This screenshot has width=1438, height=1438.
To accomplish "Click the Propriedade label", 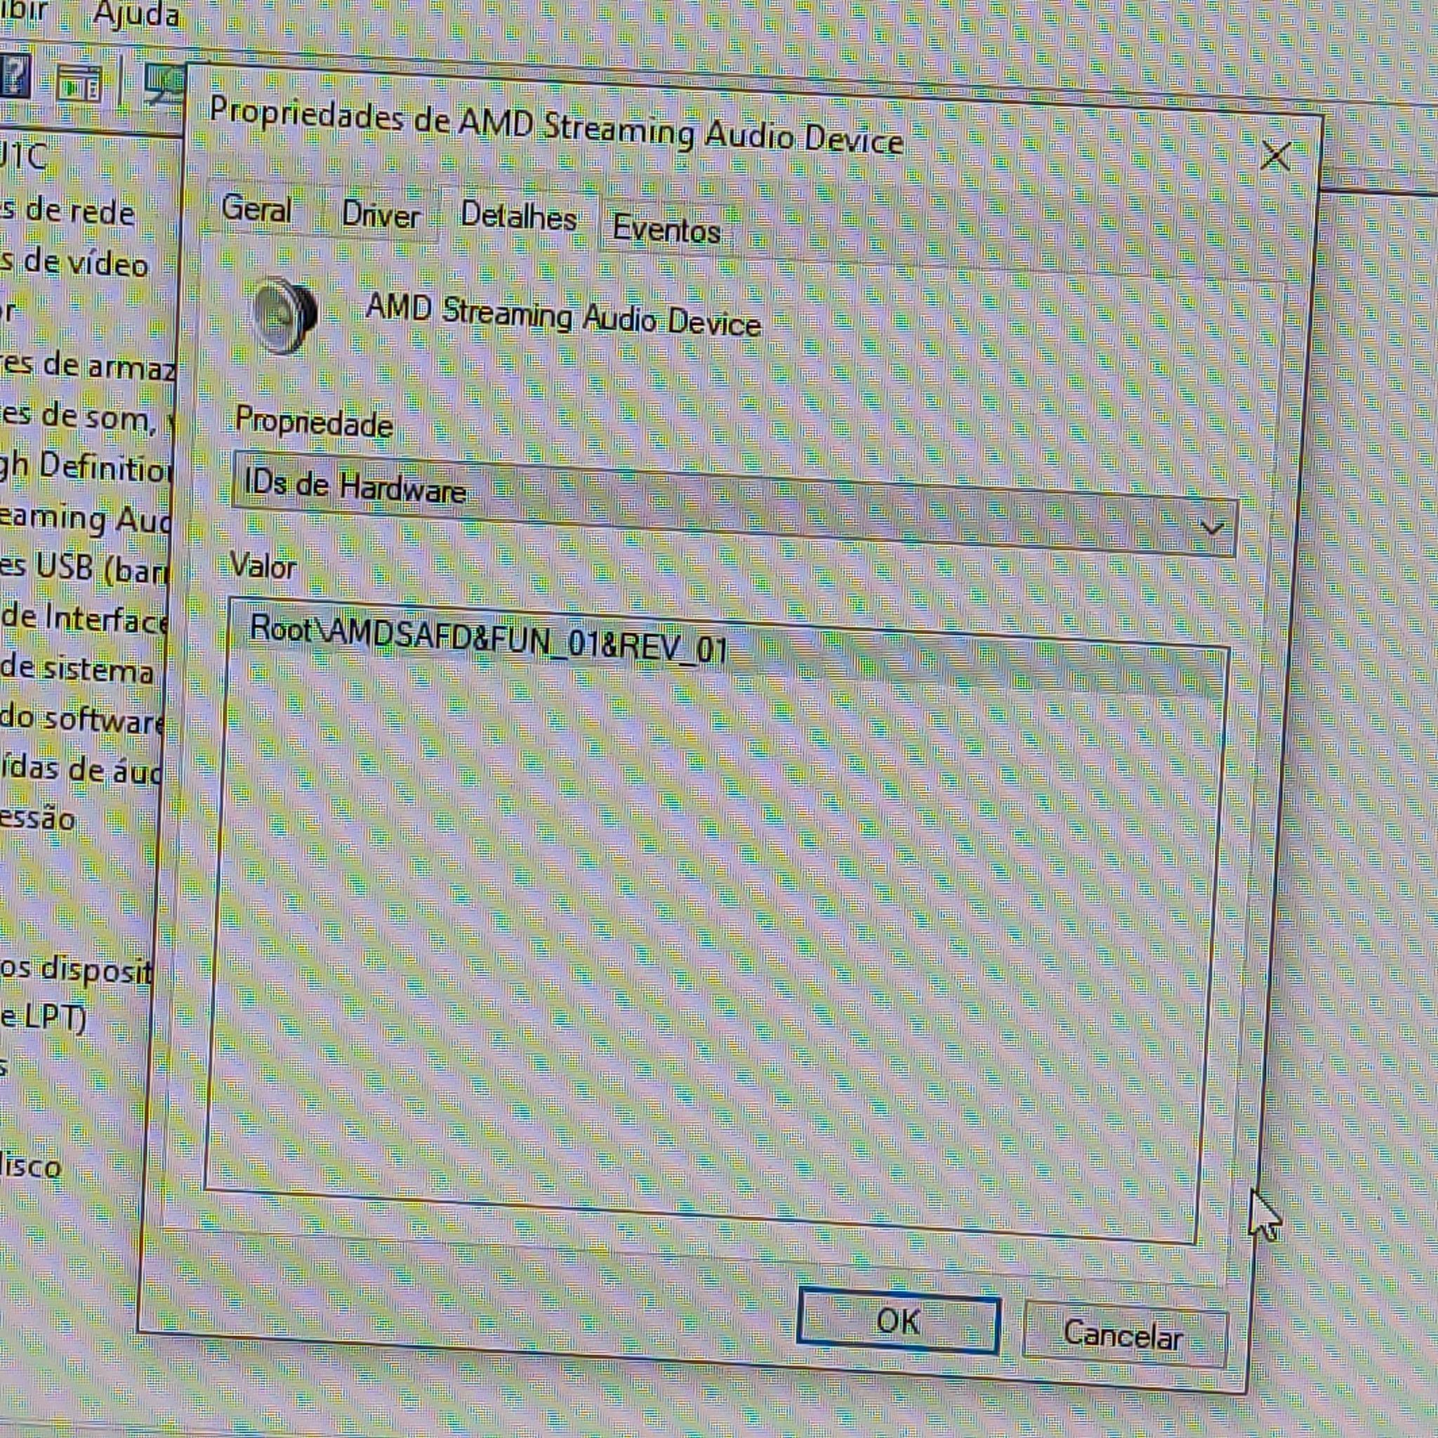I will [x=314, y=422].
